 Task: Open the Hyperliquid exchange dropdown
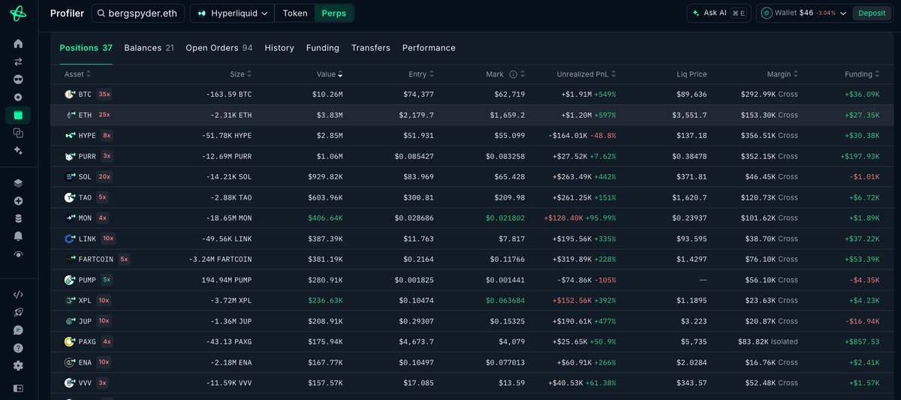point(231,13)
